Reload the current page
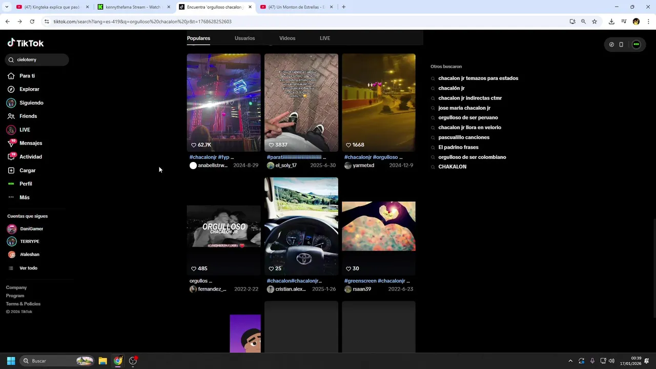 click(32, 22)
